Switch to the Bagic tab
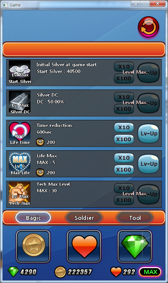The height and width of the screenshot is (283, 168). 33,218
